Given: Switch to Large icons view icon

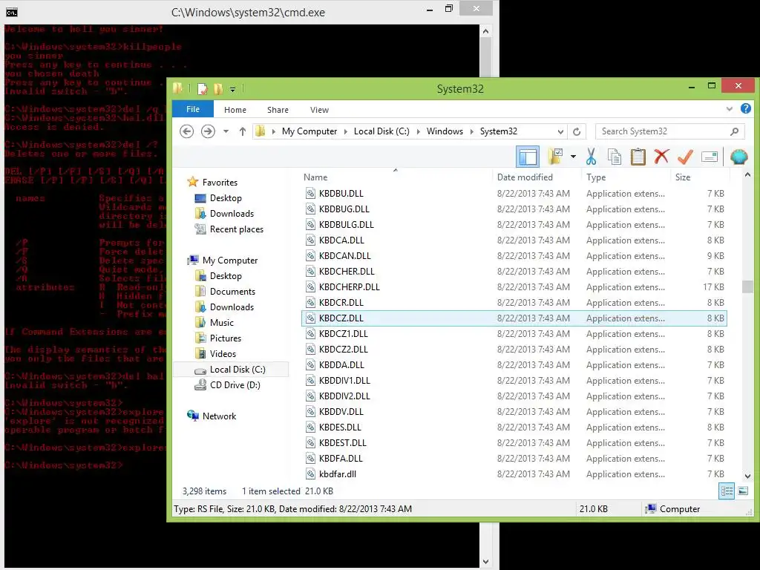Looking at the screenshot, I should point(742,491).
